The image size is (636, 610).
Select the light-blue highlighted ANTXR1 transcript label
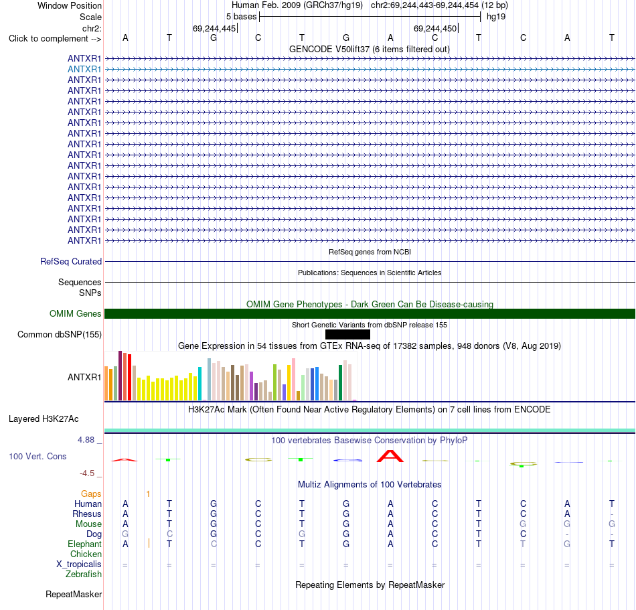[84, 70]
